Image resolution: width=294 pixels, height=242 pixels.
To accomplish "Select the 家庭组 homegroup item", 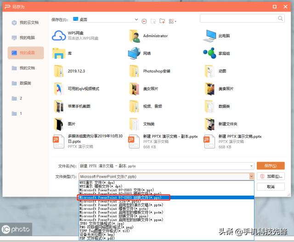I will pos(217,53).
